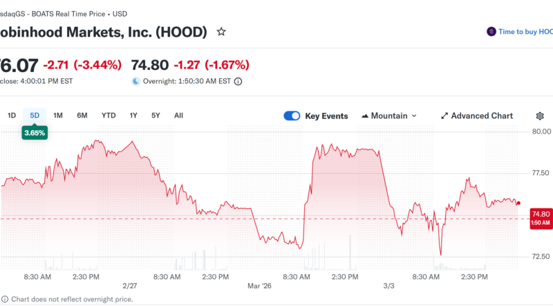Select the 1D time range tab
The width and height of the screenshot is (553, 308).
pos(12,116)
